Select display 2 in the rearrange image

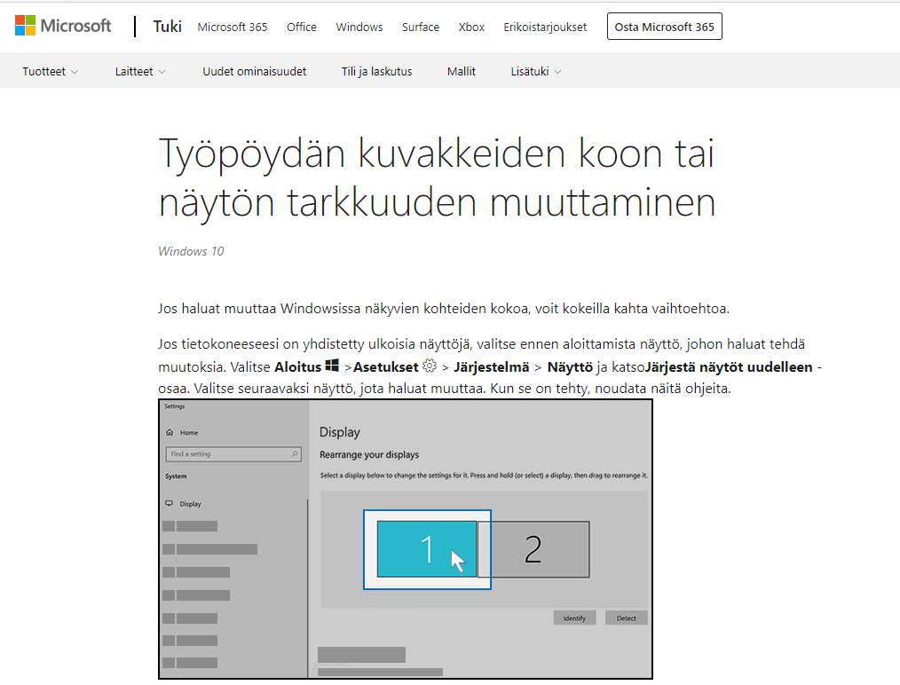tap(533, 549)
